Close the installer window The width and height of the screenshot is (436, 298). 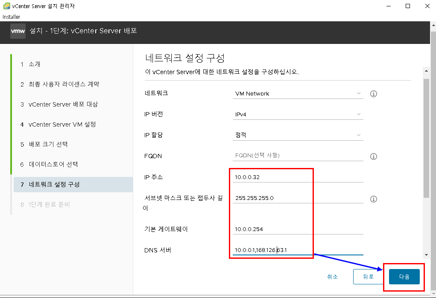tap(427, 6)
